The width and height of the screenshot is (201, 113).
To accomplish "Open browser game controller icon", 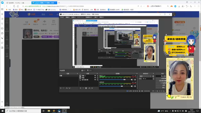I will coord(171,6).
